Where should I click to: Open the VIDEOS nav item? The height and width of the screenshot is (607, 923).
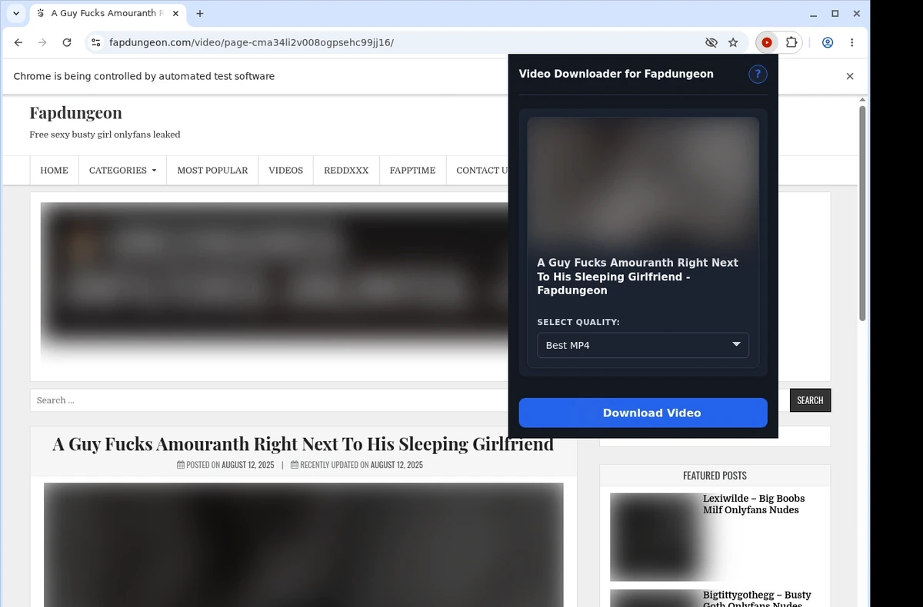(x=285, y=171)
